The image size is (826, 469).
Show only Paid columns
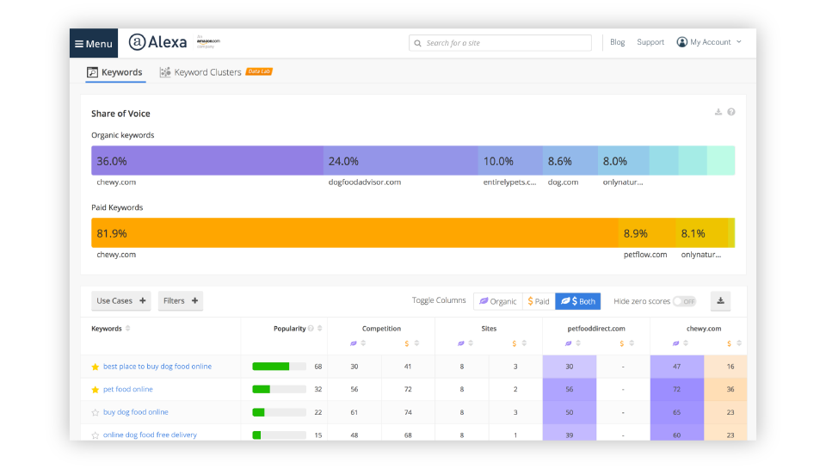[539, 301]
